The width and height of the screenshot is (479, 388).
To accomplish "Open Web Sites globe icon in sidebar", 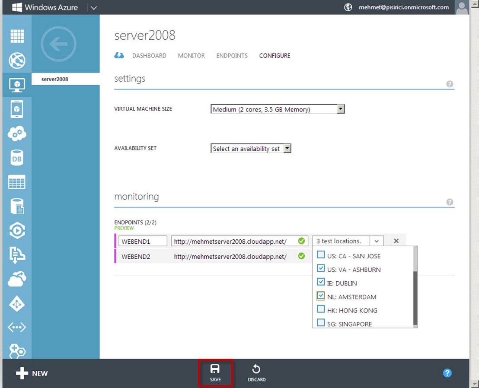I will click(17, 60).
